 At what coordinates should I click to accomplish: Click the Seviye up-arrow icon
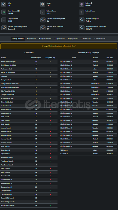point(43,4)
